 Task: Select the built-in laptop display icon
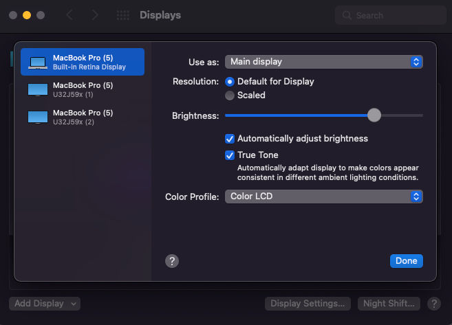38,63
